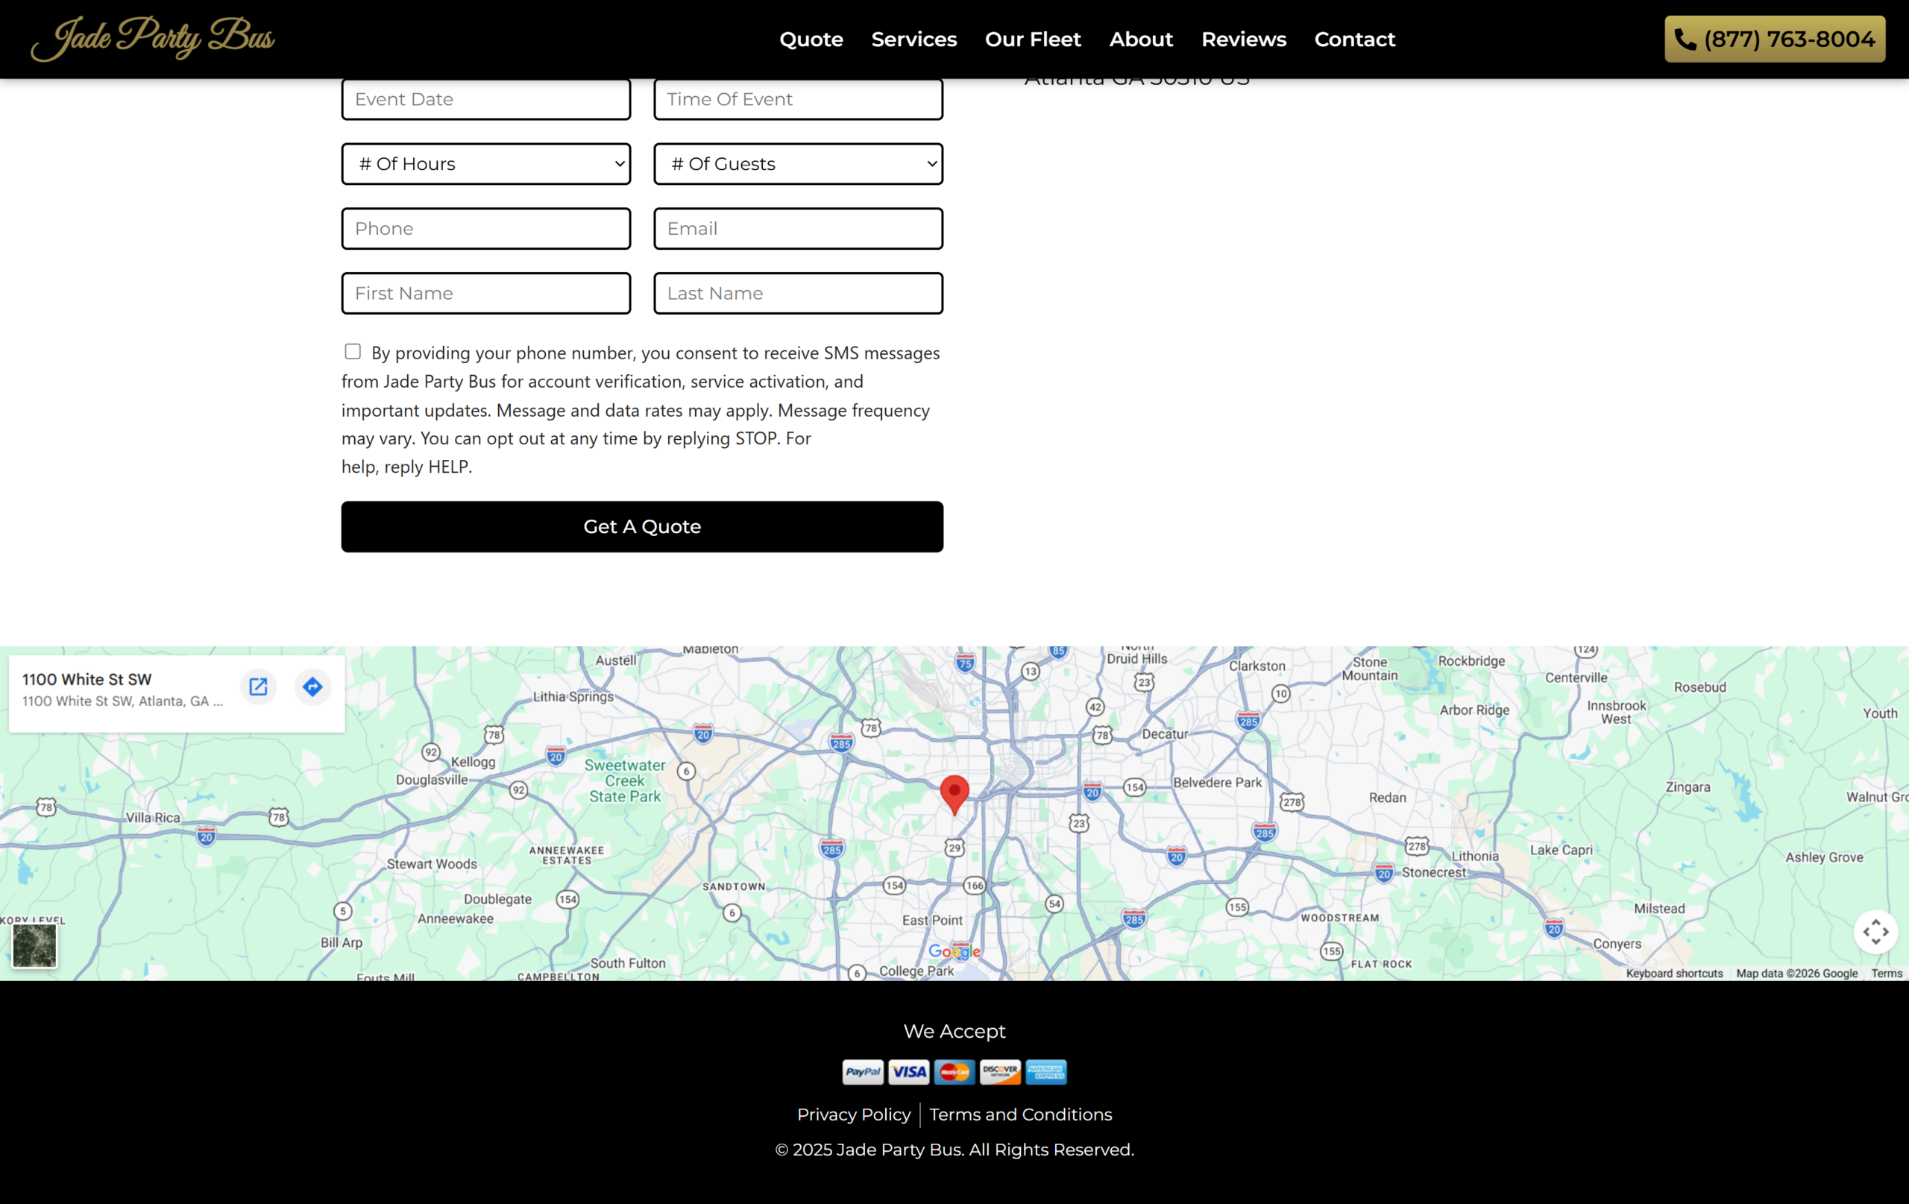Screen dimensions: 1909x1204
Task: Click the East Point map label
Action: 932,920
